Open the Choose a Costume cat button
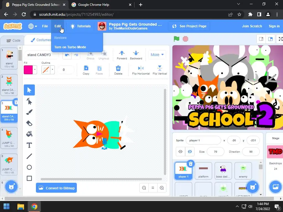Image resolution: width=283 pixels, height=212 pixels. tap(11, 187)
